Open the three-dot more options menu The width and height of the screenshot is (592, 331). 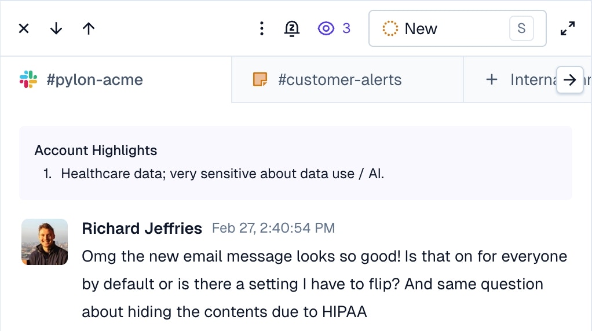pos(262,28)
